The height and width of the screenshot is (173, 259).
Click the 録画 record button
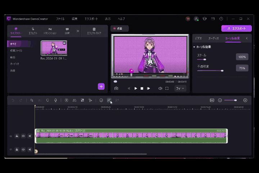click(119, 28)
